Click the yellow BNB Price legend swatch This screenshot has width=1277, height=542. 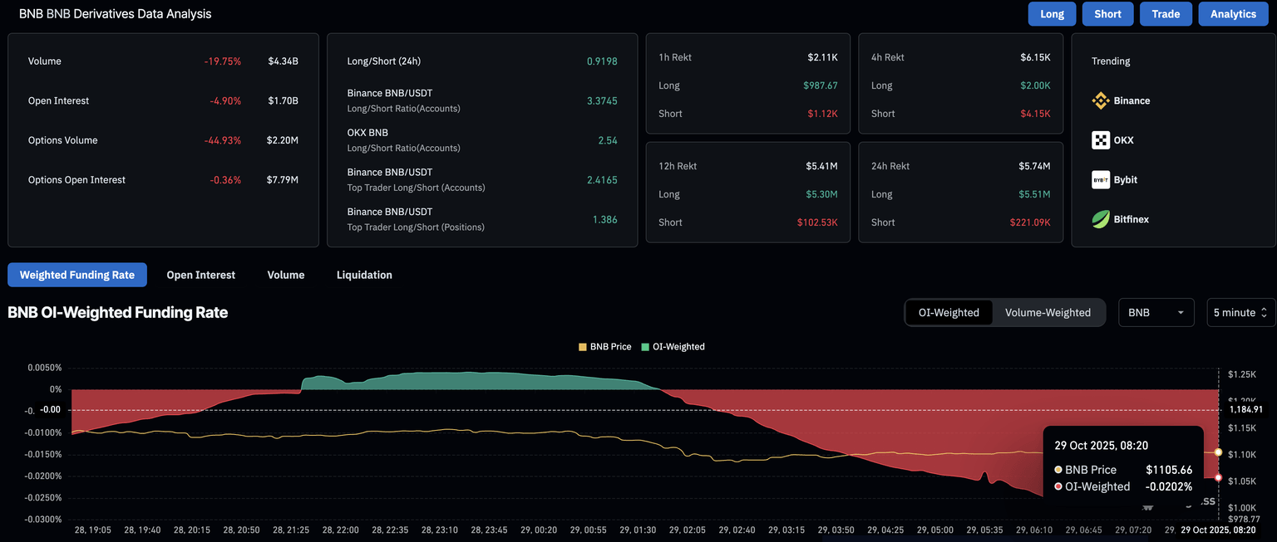[582, 347]
